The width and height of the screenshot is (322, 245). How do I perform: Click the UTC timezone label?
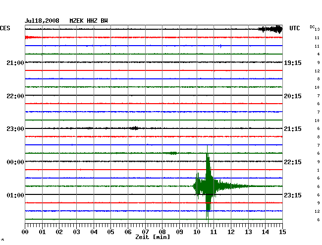(x=295, y=28)
